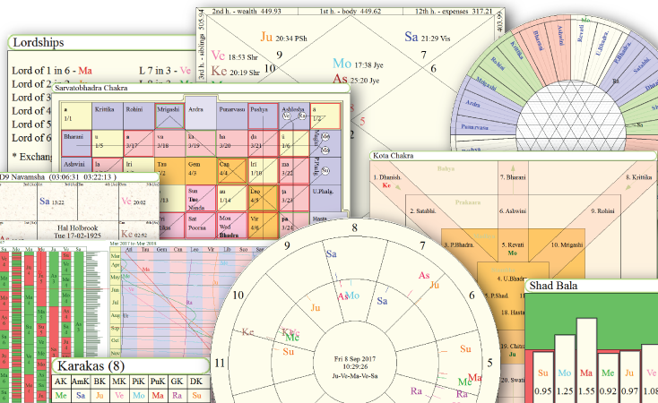Select 'Ve 20:02' in Navamsha chart

(134, 201)
